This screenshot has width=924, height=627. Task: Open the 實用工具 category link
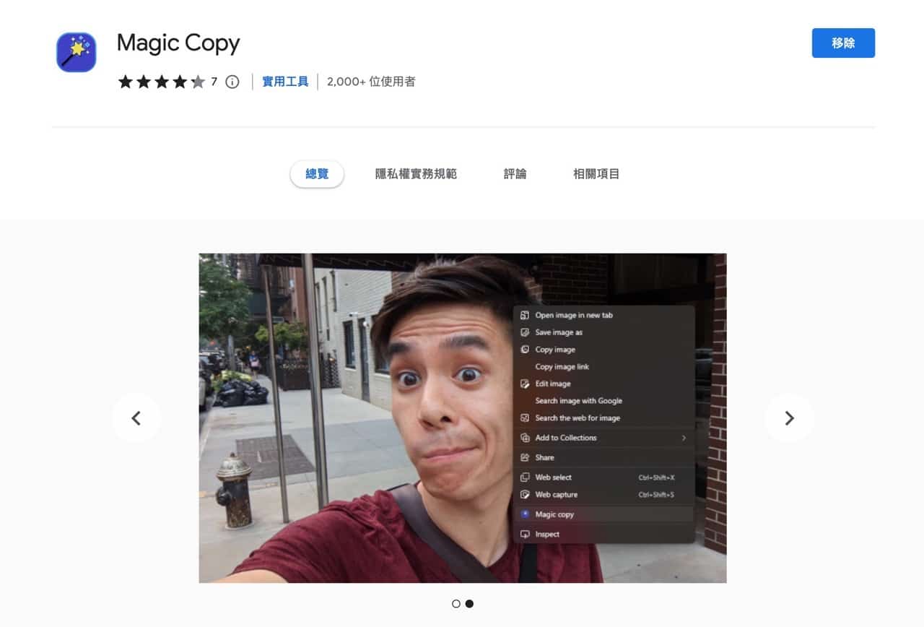tap(284, 82)
